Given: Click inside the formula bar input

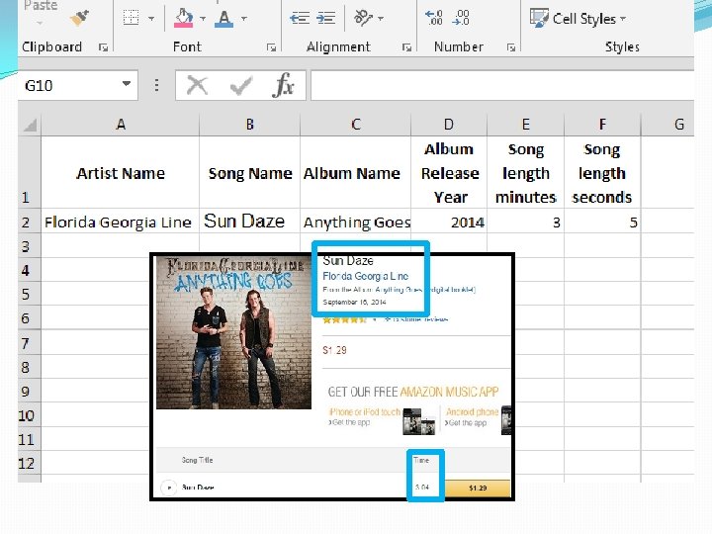Looking at the screenshot, I should (x=501, y=85).
